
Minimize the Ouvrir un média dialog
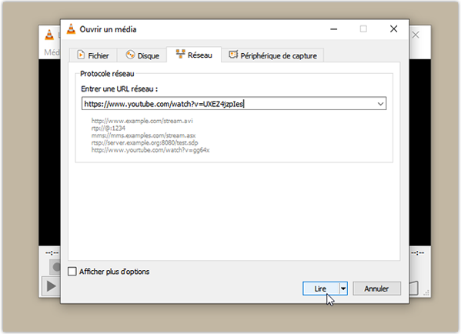334,28
